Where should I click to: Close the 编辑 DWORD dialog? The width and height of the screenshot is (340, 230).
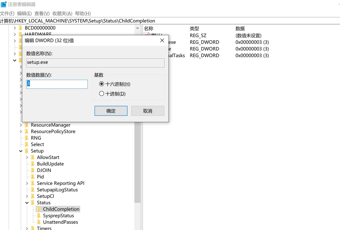click(162, 40)
